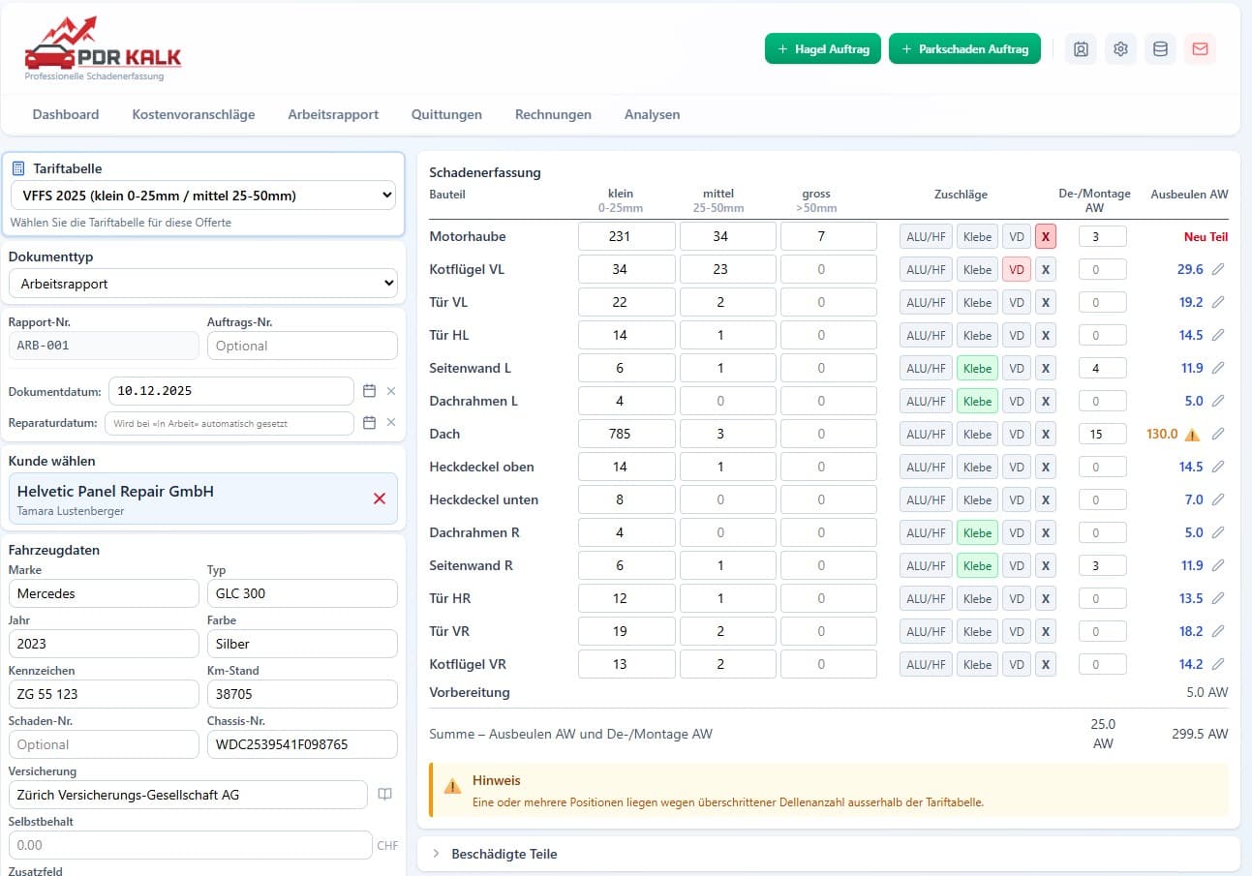This screenshot has width=1252, height=876.
Task: Click the contacts icon in the header
Action: (x=1081, y=49)
